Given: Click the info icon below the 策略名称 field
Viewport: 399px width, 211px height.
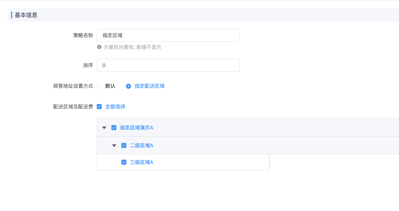Looking at the screenshot, I should 99,47.
